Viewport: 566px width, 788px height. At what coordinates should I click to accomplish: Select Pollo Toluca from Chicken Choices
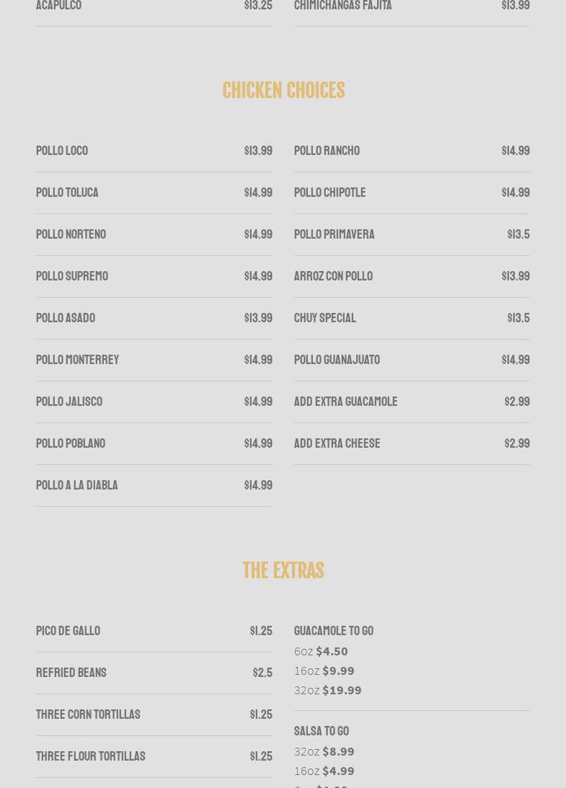(67, 192)
